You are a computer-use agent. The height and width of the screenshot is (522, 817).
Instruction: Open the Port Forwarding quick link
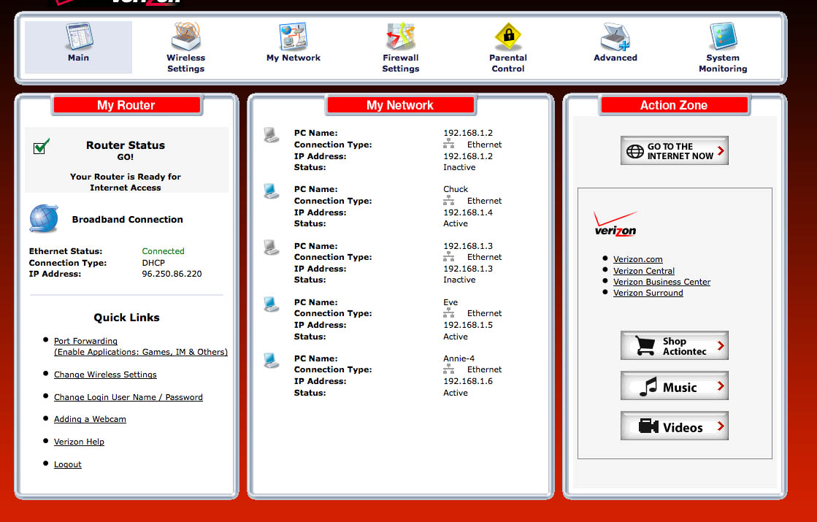click(85, 341)
